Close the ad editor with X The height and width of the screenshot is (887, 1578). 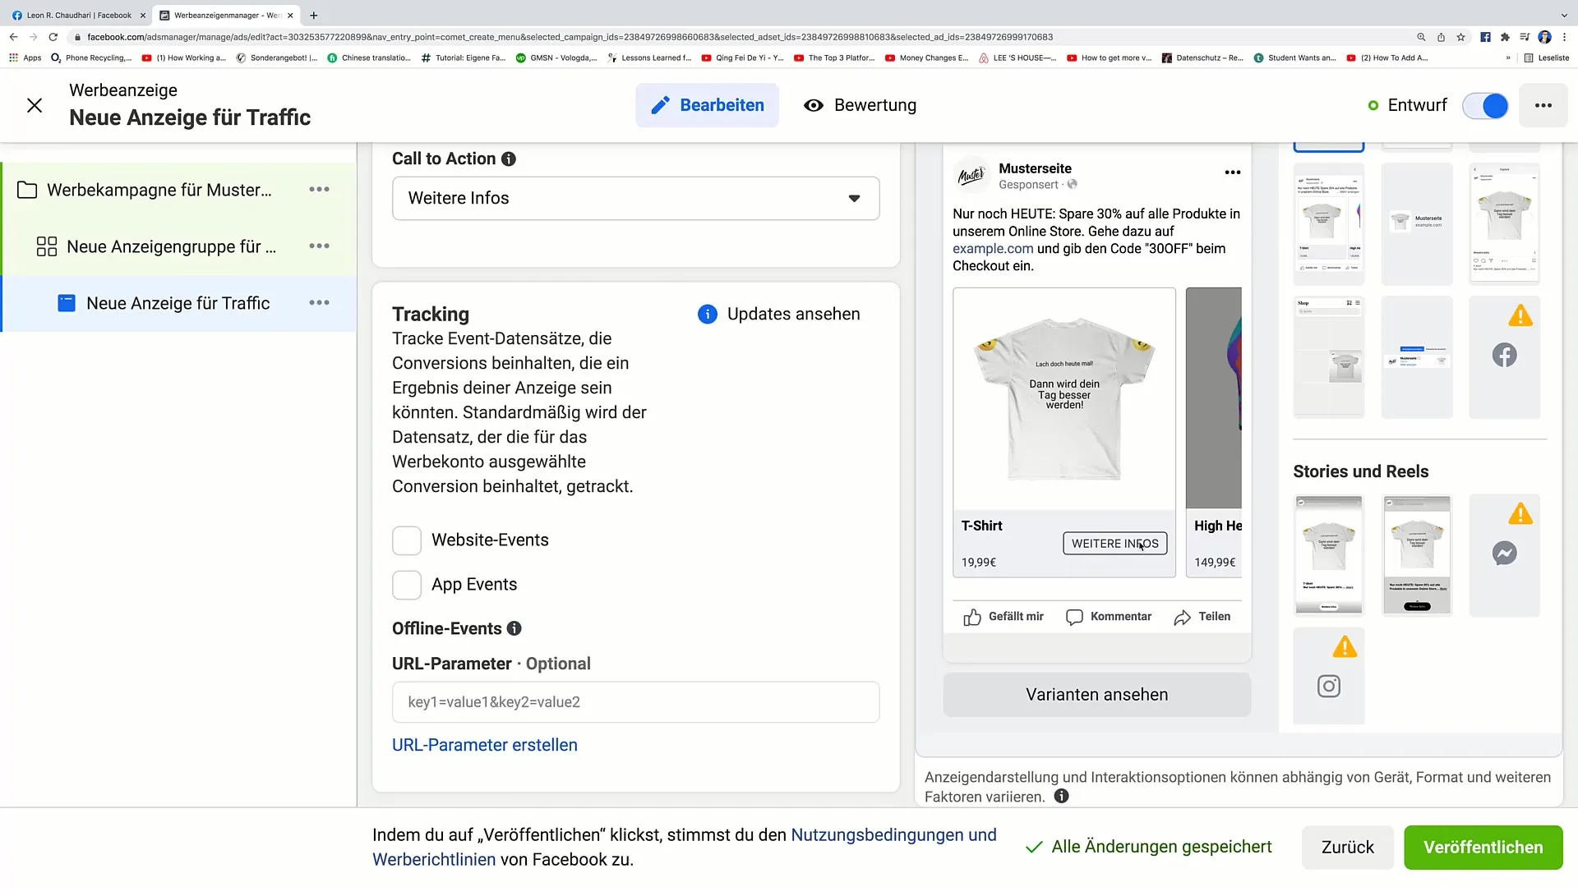pos(35,105)
